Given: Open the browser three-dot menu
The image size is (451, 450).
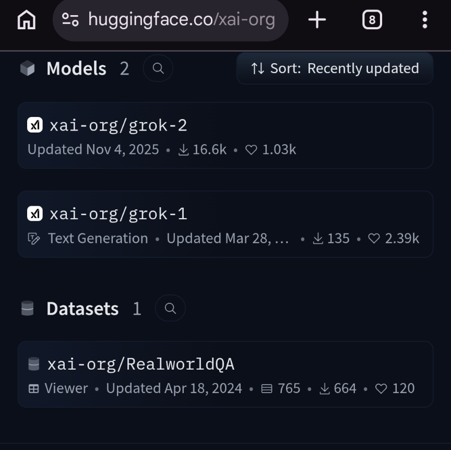Looking at the screenshot, I should point(424,20).
